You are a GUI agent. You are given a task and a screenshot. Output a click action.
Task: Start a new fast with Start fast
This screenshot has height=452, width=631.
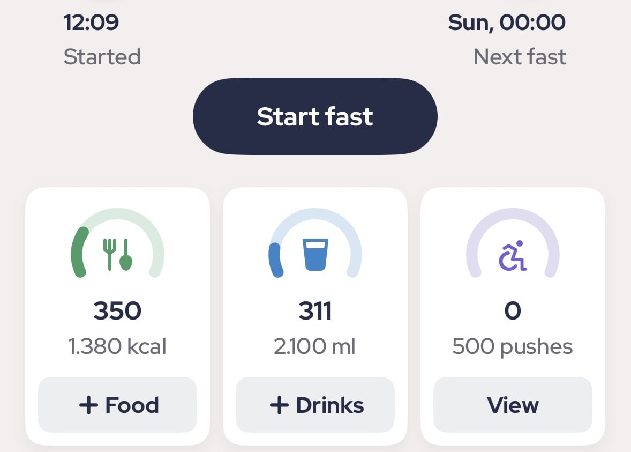coord(315,116)
